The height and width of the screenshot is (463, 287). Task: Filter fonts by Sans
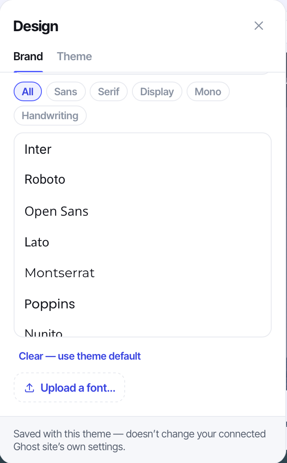tap(66, 91)
